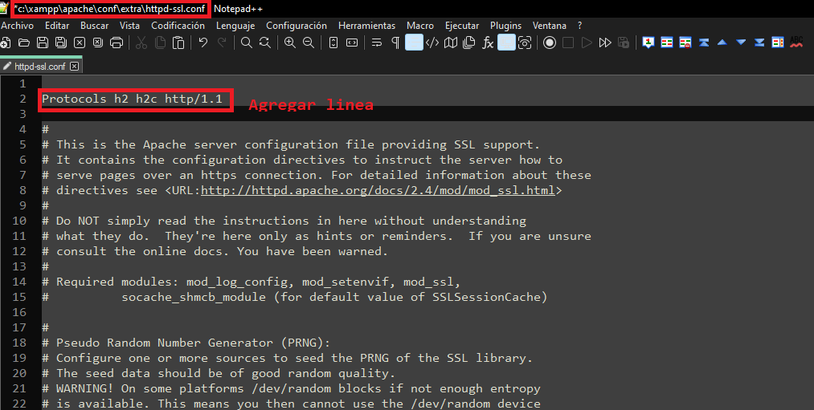Toggle the spell check ABC icon
Viewport: 814px width, 410px height.
pos(796,43)
